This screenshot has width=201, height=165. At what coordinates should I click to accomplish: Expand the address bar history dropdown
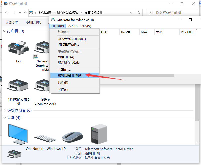coord(131,13)
